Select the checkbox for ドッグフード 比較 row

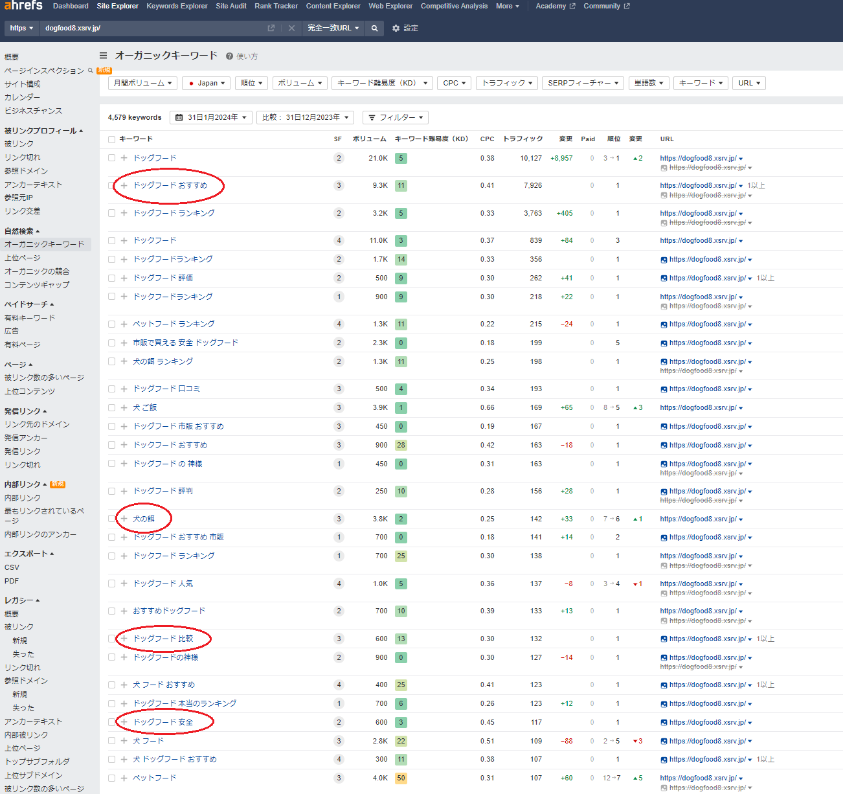pyautogui.click(x=111, y=639)
